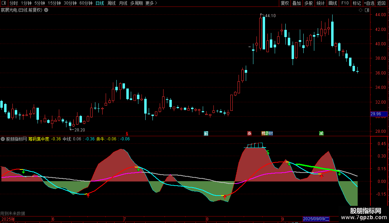Image resolution: width=389 pixels, height=223 pixels.
Task: Click month 9 on the time axis
Action: tap(283, 219)
